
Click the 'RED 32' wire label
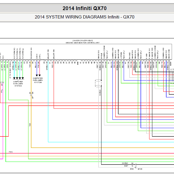tap(53, 65)
